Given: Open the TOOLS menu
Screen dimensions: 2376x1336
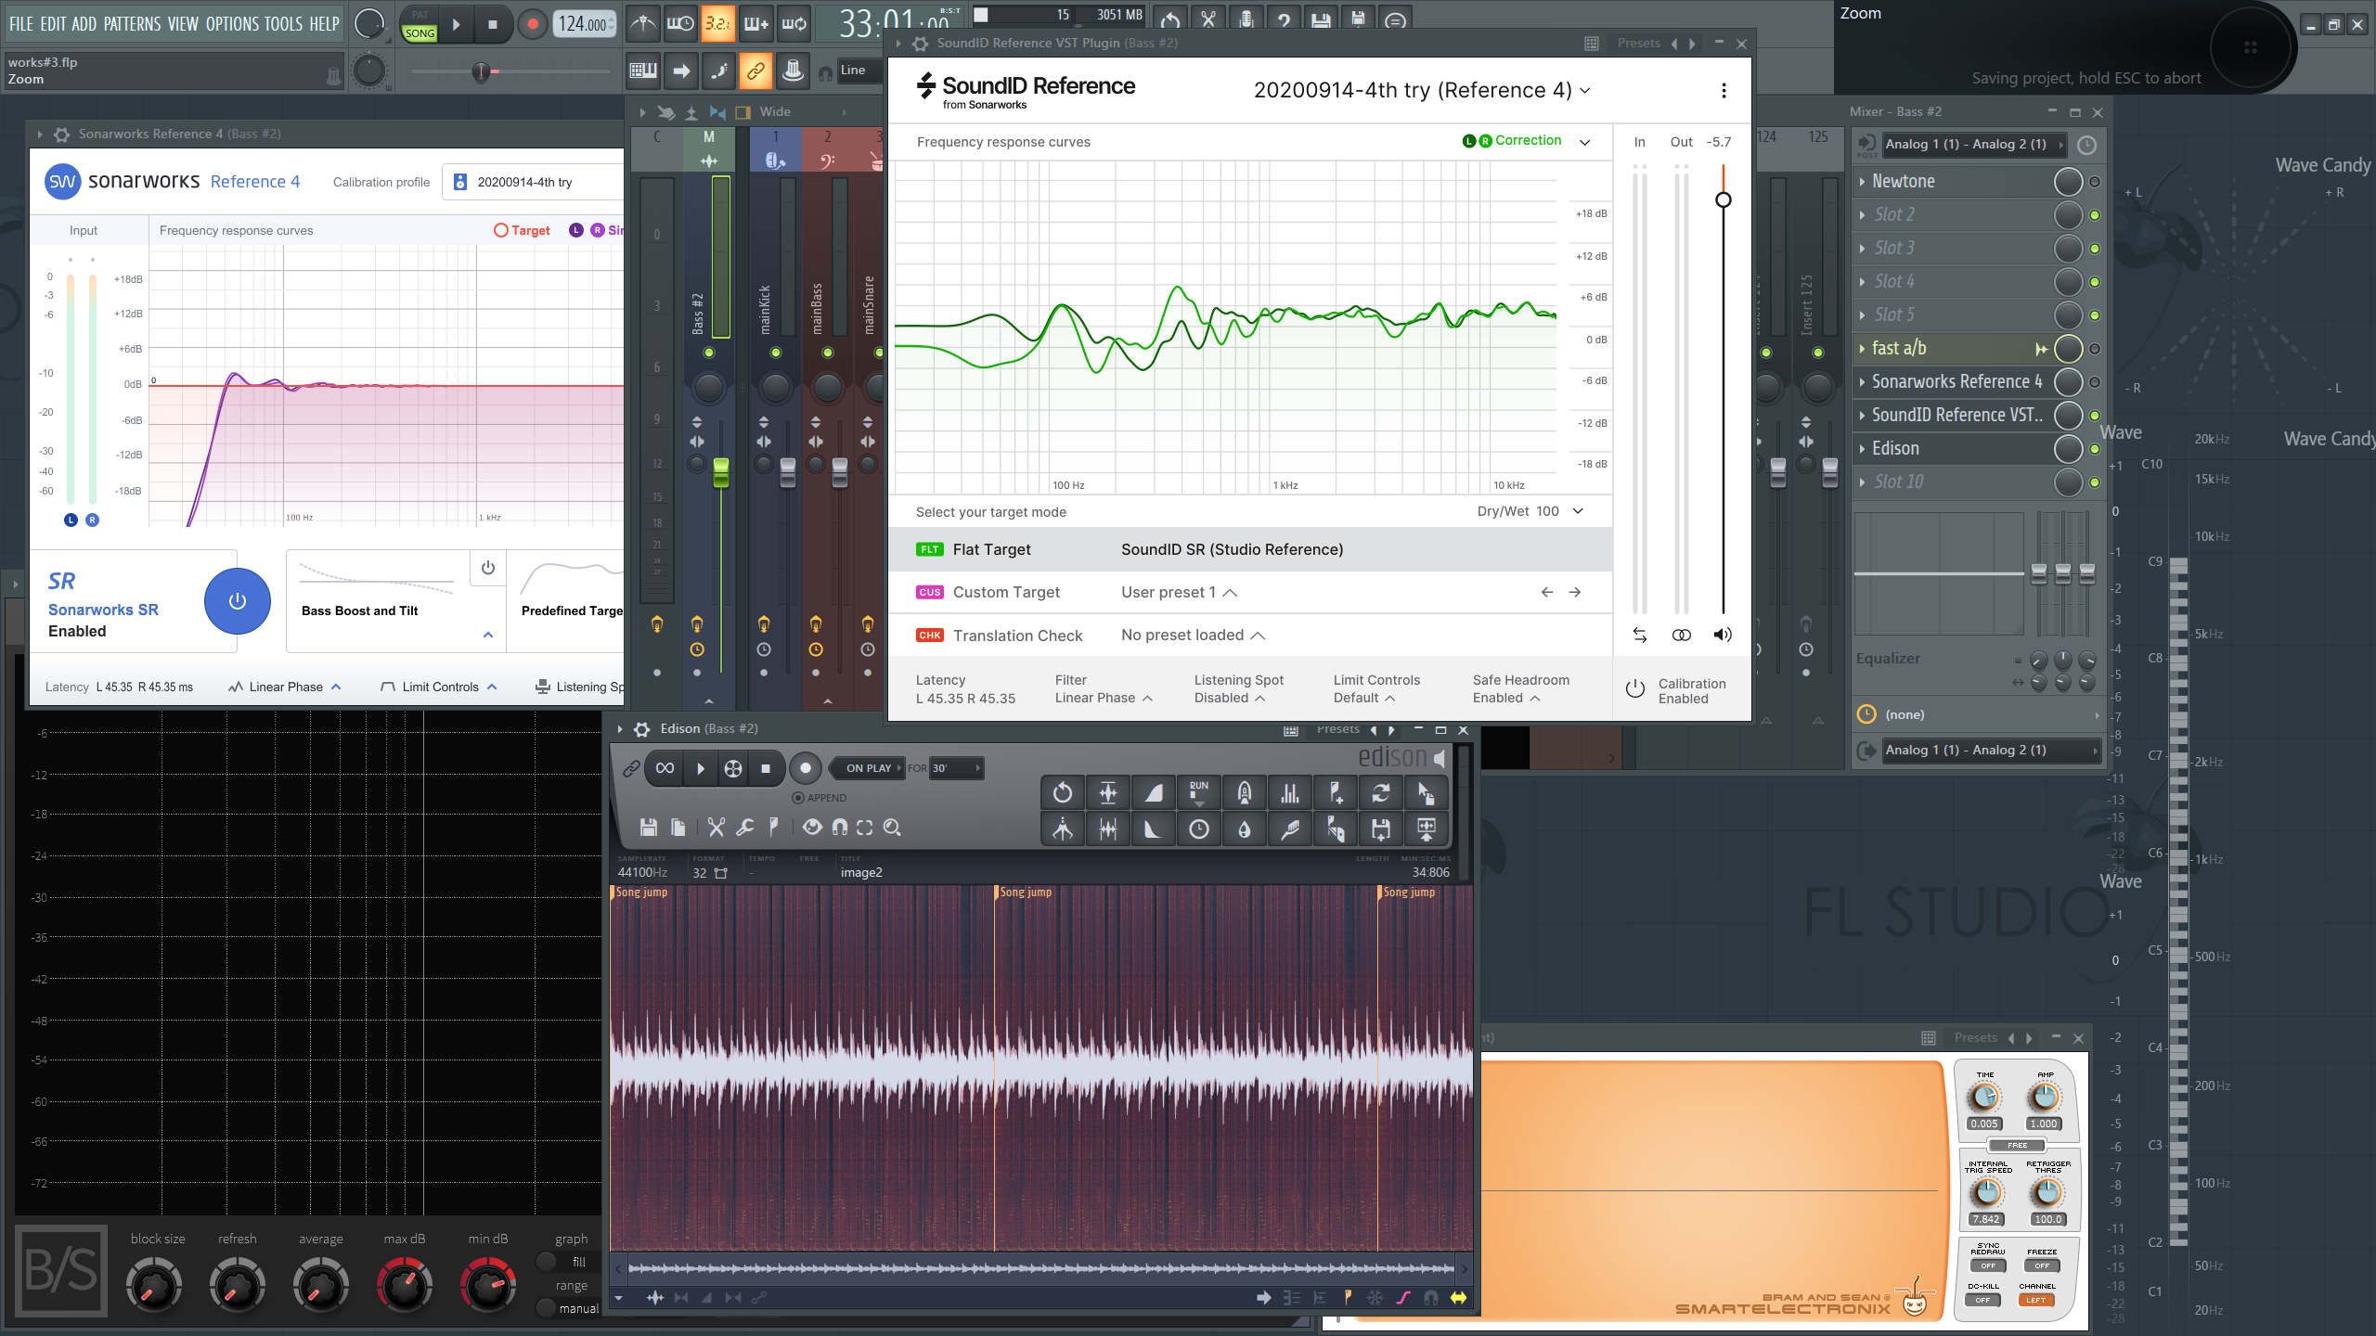Looking at the screenshot, I should tap(283, 24).
